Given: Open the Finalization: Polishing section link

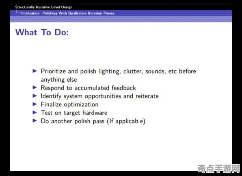Looking at the screenshot, I should (x=67, y=13).
